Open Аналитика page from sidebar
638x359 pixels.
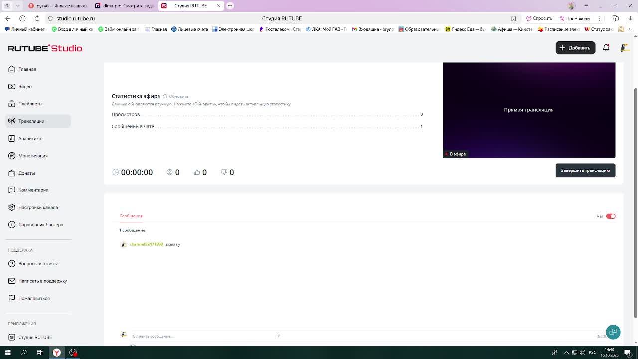click(x=38, y=138)
